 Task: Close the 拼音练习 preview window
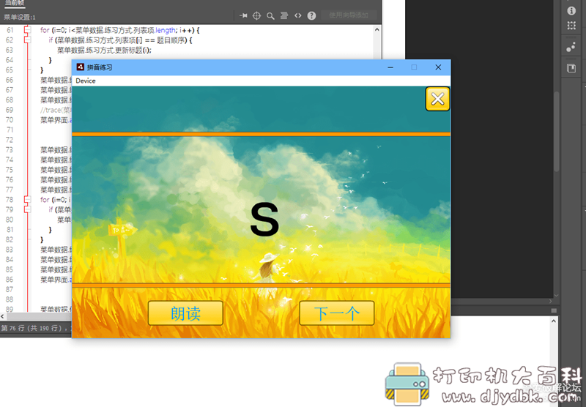point(438,67)
